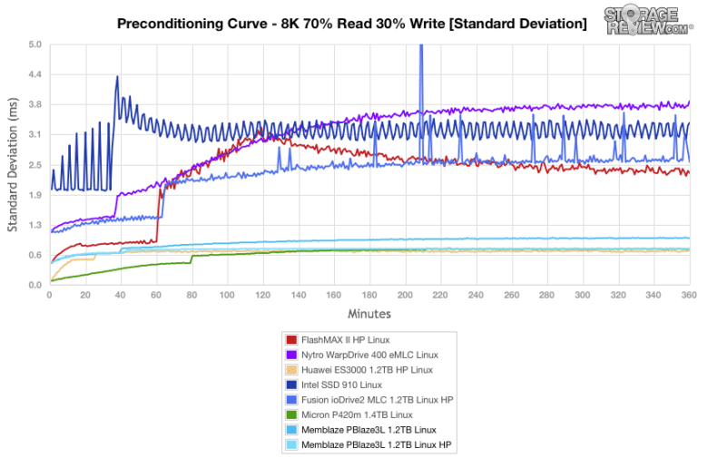Image resolution: width=708 pixels, height=468 pixels.
Task: Click the 120 minutes x-axis label
Action: click(262, 295)
